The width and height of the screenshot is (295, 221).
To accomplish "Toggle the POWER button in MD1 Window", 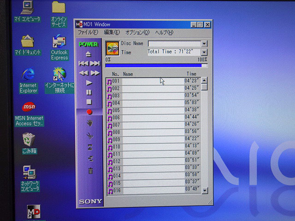I will click(88, 44).
